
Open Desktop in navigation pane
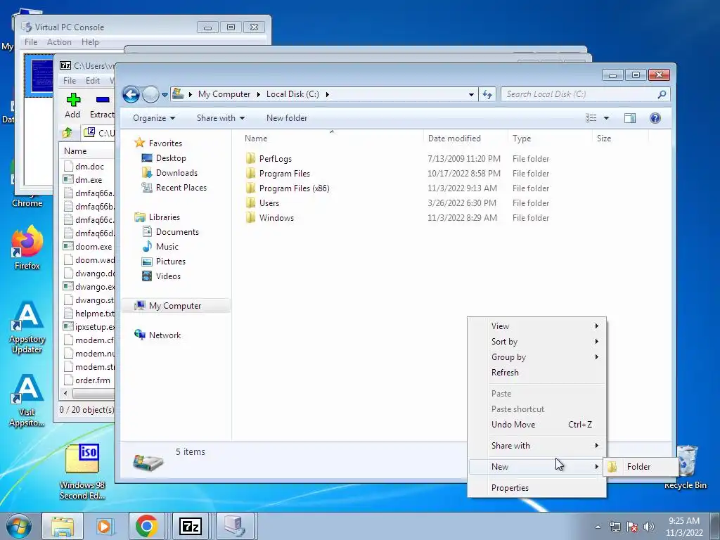[x=171, y=158]
